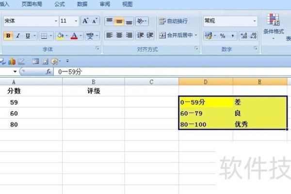
Task: Select cell containing 60一79
Action: tap(206, 113)
